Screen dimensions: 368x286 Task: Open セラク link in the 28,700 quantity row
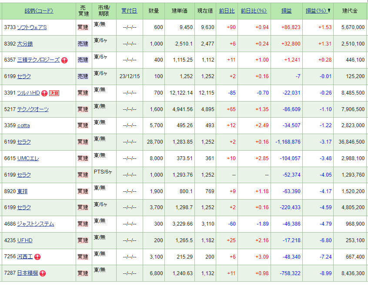point(24,142)
